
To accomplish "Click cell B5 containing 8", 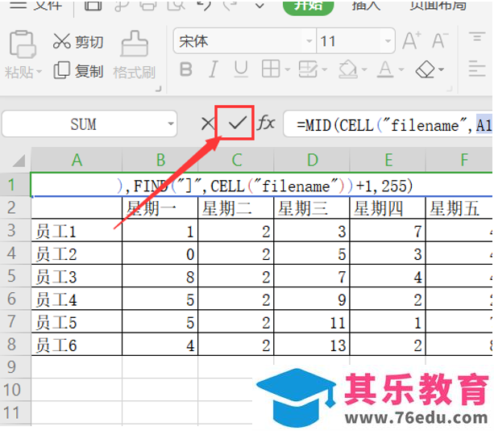I will (160, 276).
